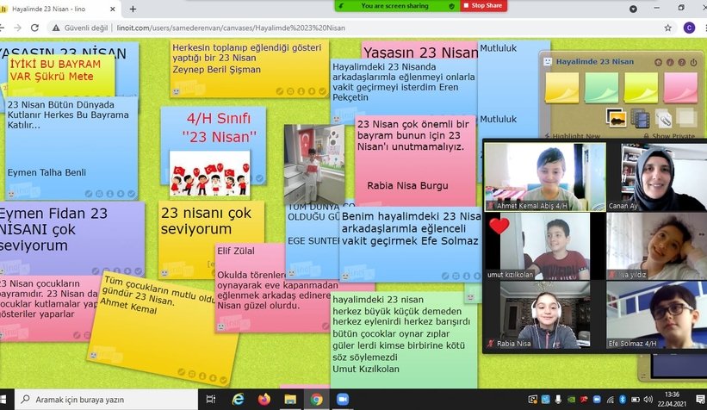Click the paperclip file attach icon

pyautogui.click(x=662, y=116)
